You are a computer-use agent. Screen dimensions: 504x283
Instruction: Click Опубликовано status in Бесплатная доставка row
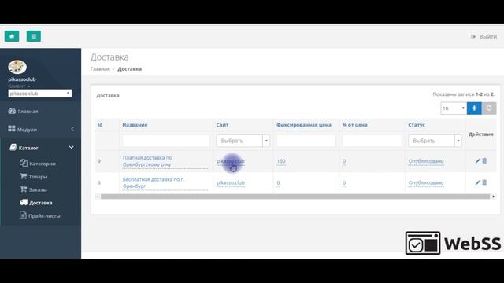click(x=426, y=182)
